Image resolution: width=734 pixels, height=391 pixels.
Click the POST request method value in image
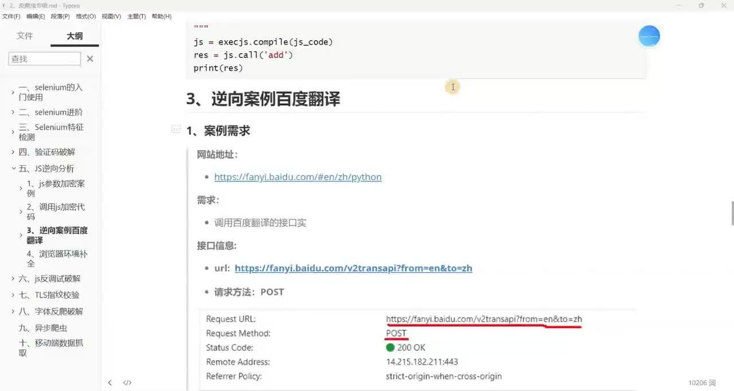click(x=396, y=333)
